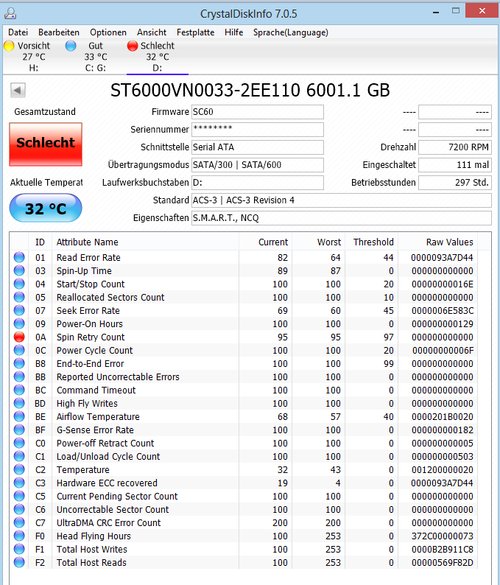This screenshot has height=585, width=500.
Task: Click status icon for Current Pending Sector Count
Action: point(19,496)
